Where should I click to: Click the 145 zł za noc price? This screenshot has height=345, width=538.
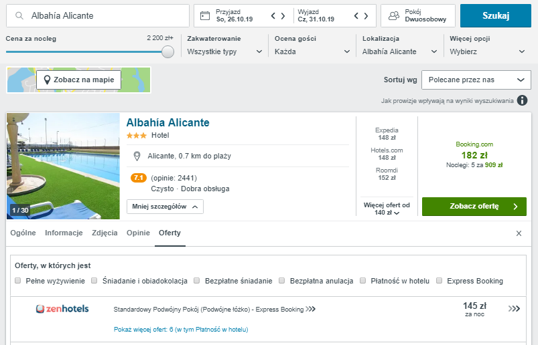pyautogui.click(x=474, y=309)
